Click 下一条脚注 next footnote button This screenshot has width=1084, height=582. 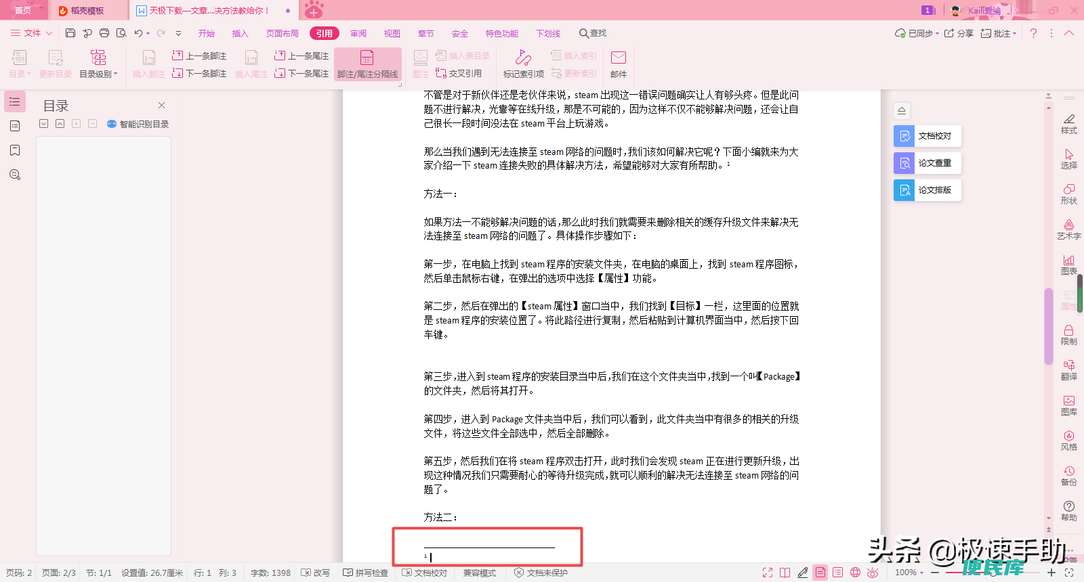(199, 73)
